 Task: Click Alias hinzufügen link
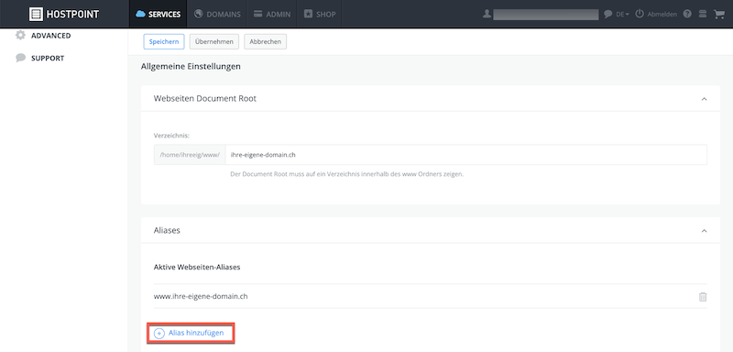point(190,334)
